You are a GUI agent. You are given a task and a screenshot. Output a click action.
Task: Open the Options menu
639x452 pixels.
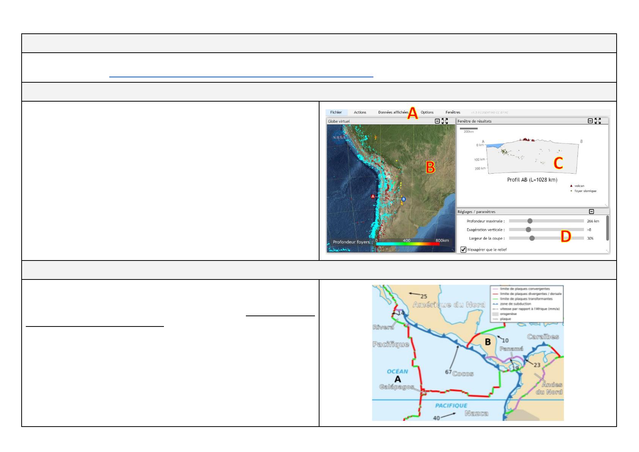tap(427, 112)
